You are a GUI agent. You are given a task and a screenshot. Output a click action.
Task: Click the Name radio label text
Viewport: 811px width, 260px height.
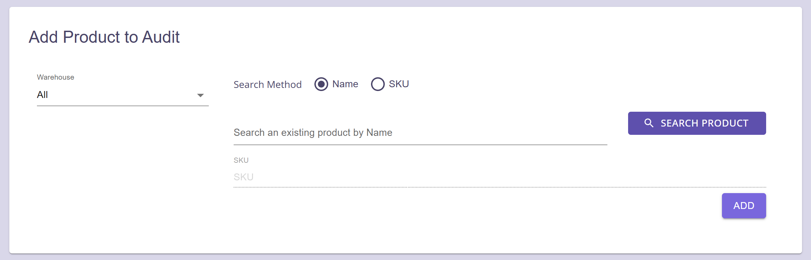pyautogui.click(x=345, y=84)
